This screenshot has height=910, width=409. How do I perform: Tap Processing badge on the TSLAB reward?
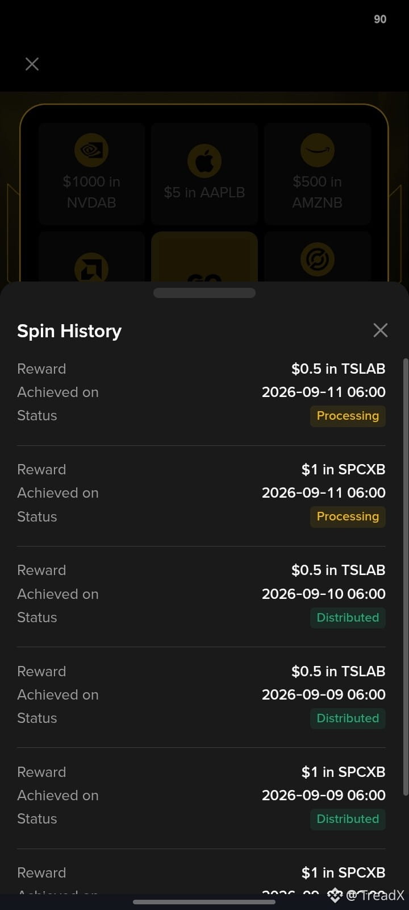tap(348, 416)
